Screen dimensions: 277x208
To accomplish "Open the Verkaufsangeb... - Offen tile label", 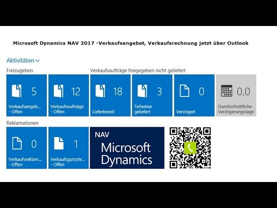I will [24, 109].
